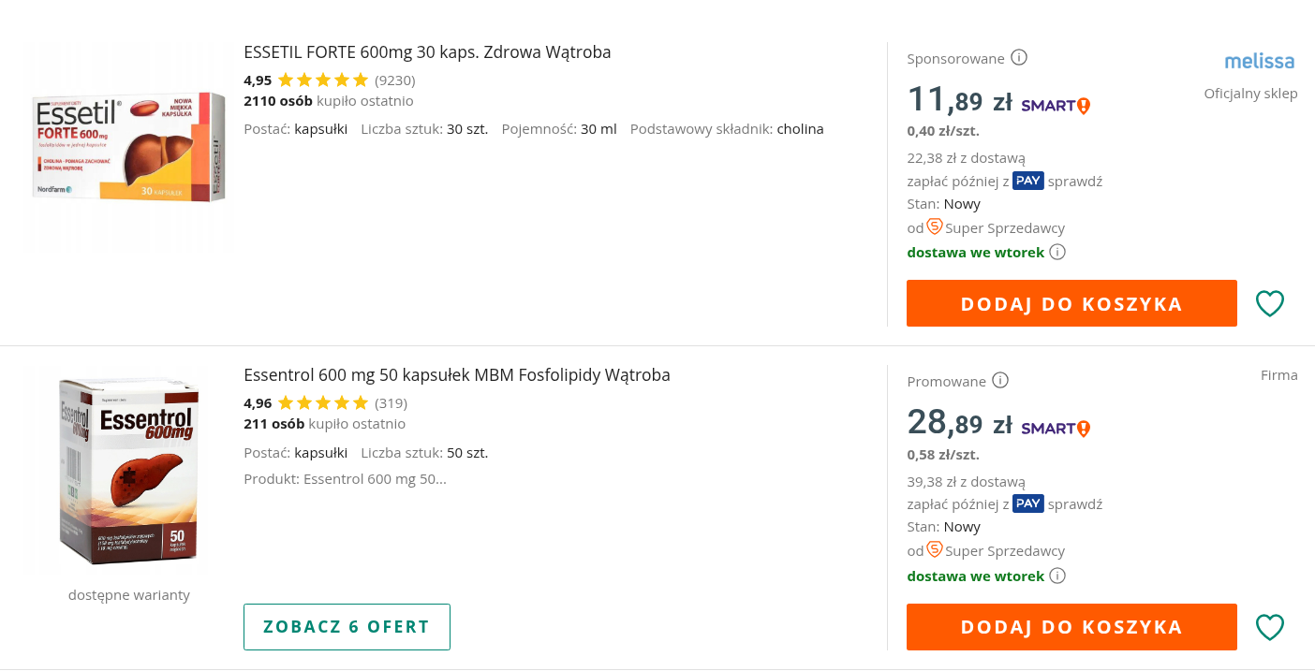Expand 'dostępne warianty' under the Essentrol image

click(128, 594)
